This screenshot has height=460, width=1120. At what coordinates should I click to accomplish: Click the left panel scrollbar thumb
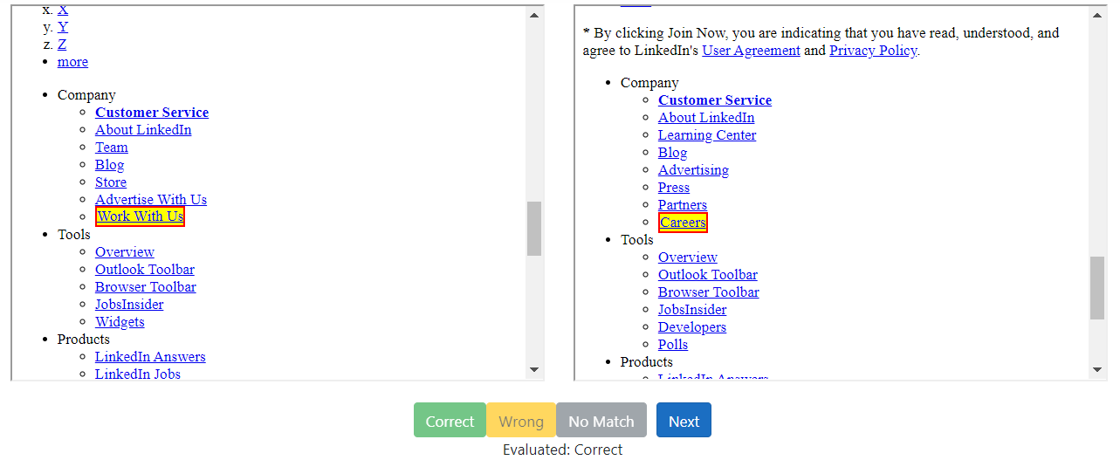(x=534, y=229)
